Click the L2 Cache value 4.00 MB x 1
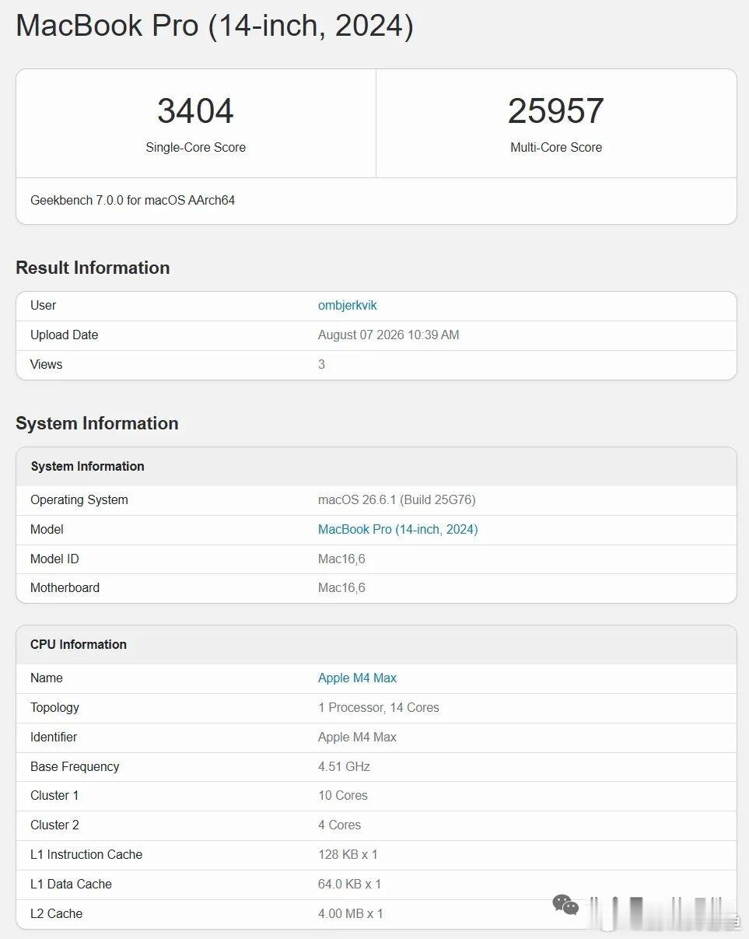Viewport: 749px width, 939px height. tap(351, 913)
